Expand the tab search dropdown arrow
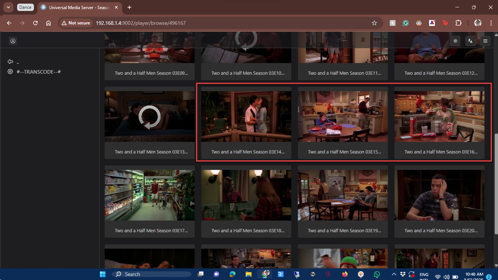The width and height of the screenshot is (498, 280). pyautogui.click(x=8, y=7)
